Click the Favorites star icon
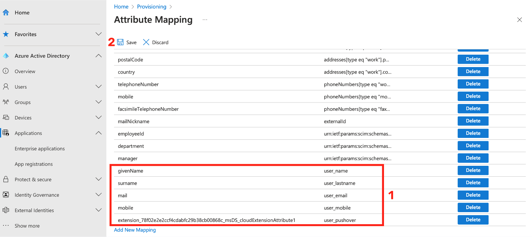This screenshot has height=237, width=532. (6, 34)
